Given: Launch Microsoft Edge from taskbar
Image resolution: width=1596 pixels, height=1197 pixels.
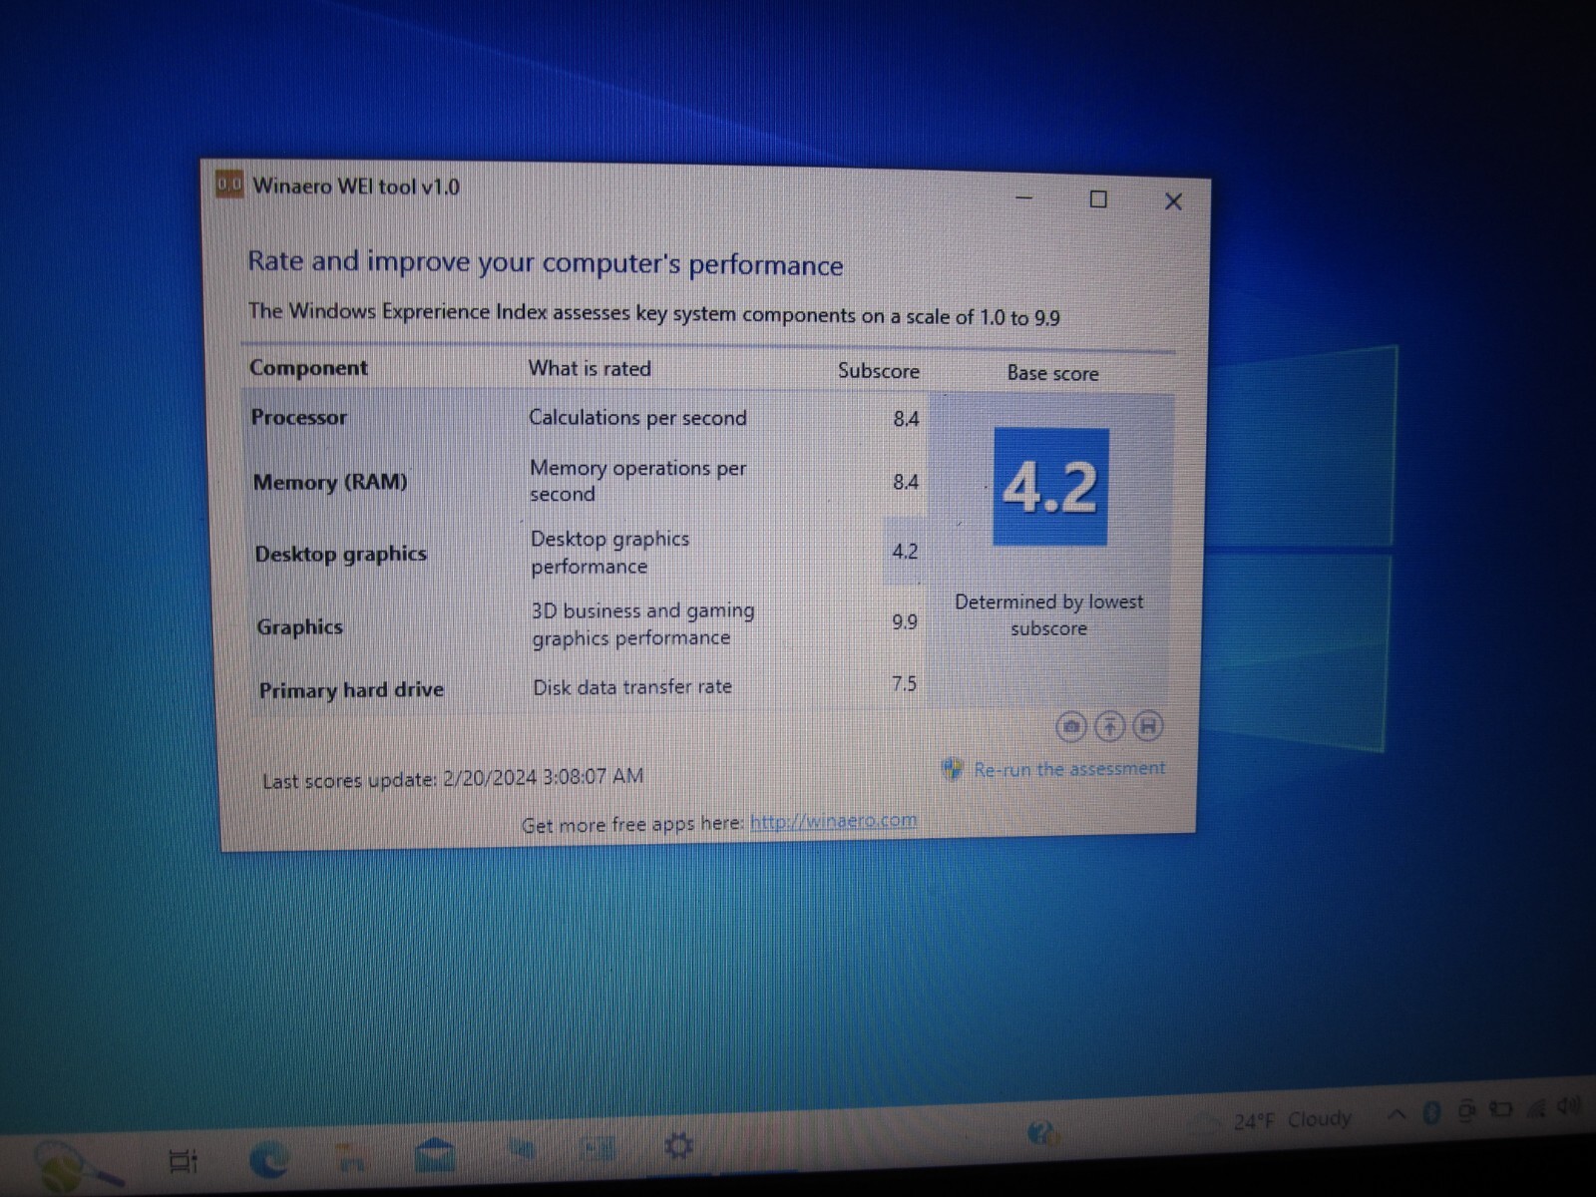Looking at the screenshot, I should (x=269, y=1159).
